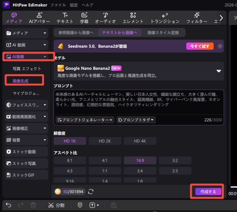Image resolution: width=237 pixels, height=212 pixels.
Task: Switch to 参照画像から画像へ tab
Action: coord(76,32)
